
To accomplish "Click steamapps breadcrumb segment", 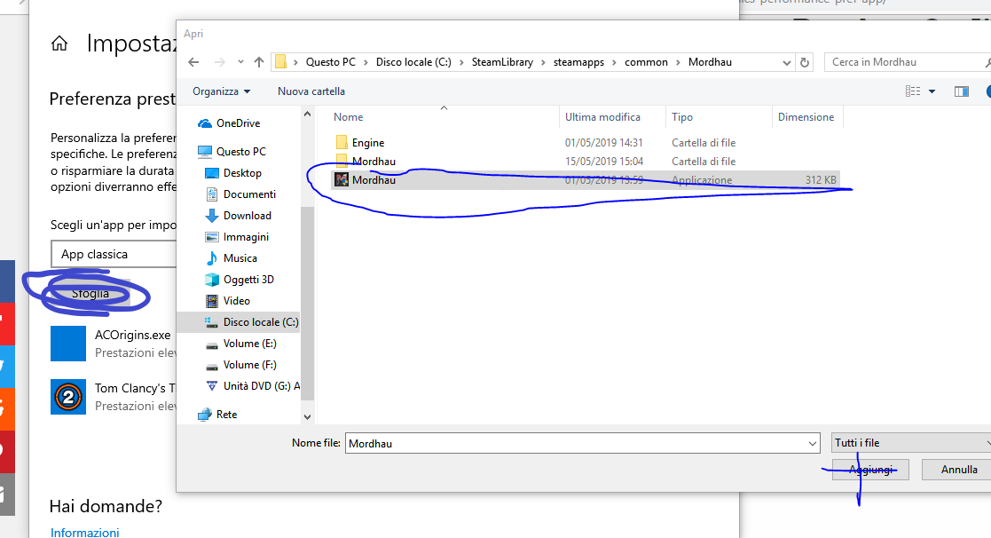I will [578, 62].
